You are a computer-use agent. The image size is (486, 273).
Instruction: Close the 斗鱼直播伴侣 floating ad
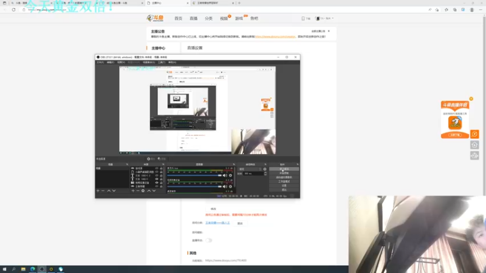pyautogui.click(x=471, y=99)
